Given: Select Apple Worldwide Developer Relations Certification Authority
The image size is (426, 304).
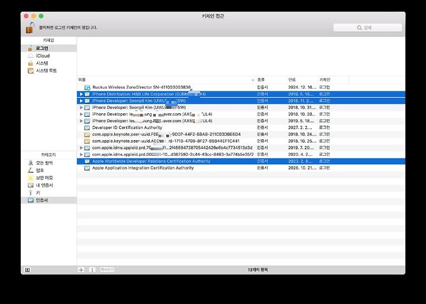Looking at the screenshot, I should 241,161.
